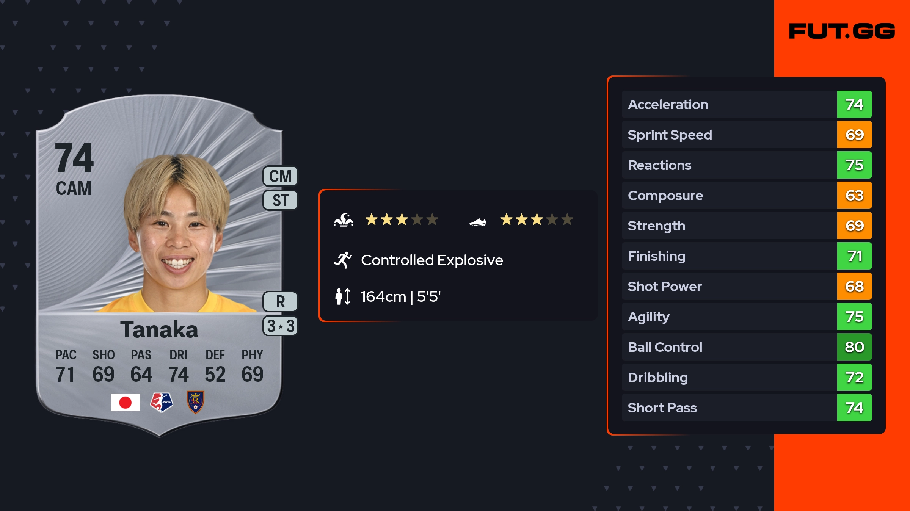Click the Controlled Explosive label
This screenshot has width=910, height=511.
[x=432, y=260]
